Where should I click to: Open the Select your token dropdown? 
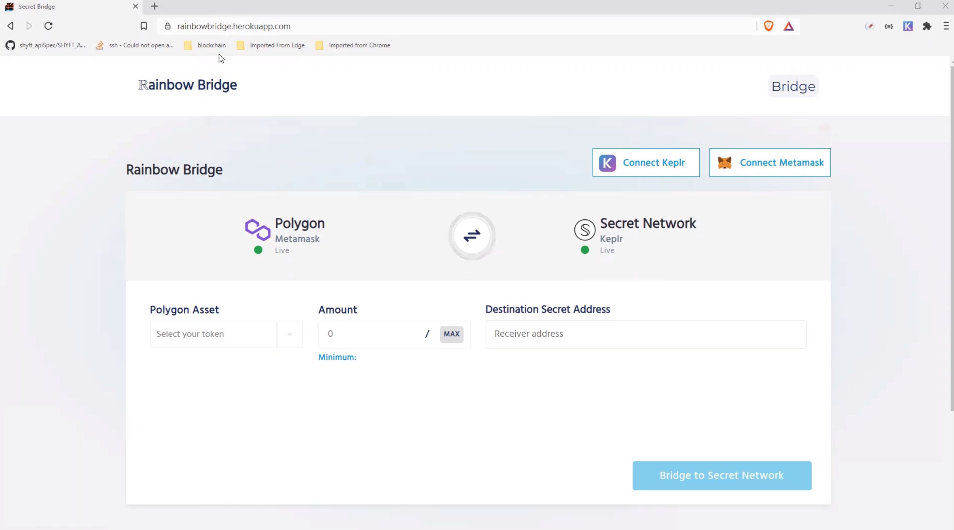226,334
